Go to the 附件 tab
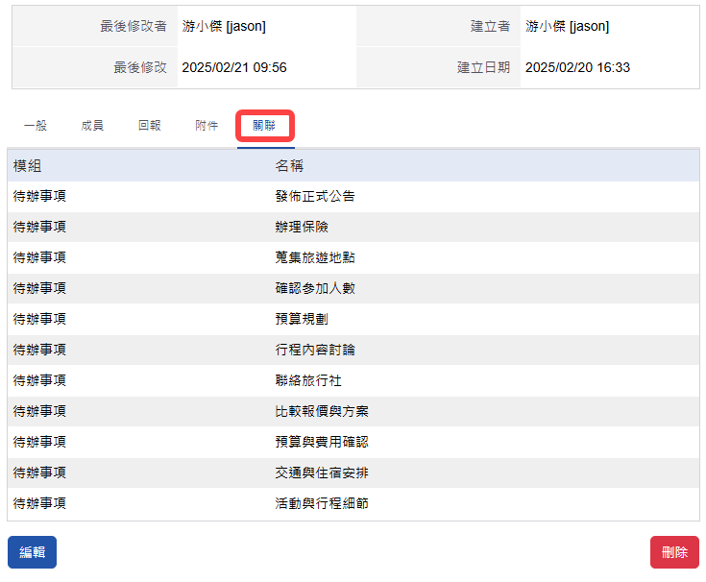The image size is (706, 582). [x=207, y=126]
